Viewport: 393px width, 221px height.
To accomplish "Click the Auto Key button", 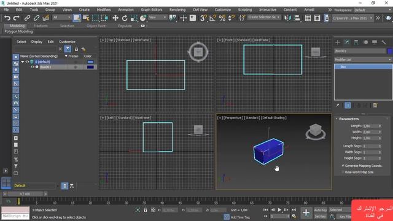I will tap(321, 210).
